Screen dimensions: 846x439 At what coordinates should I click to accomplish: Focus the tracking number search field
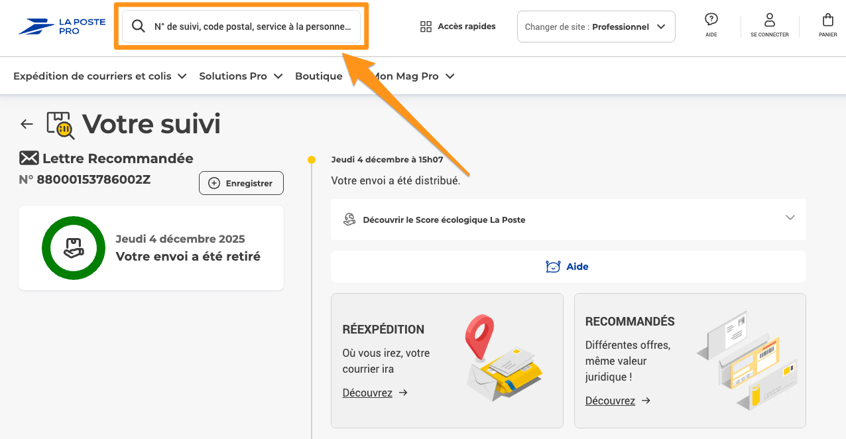pos(241,27)
